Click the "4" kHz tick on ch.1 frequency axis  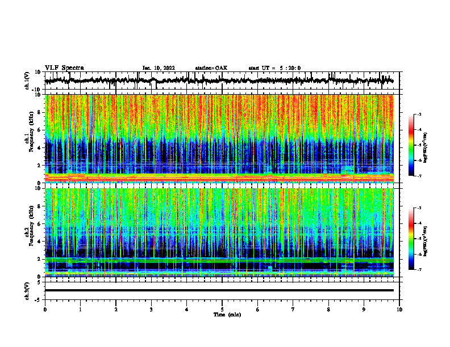[x=39, y=148]
